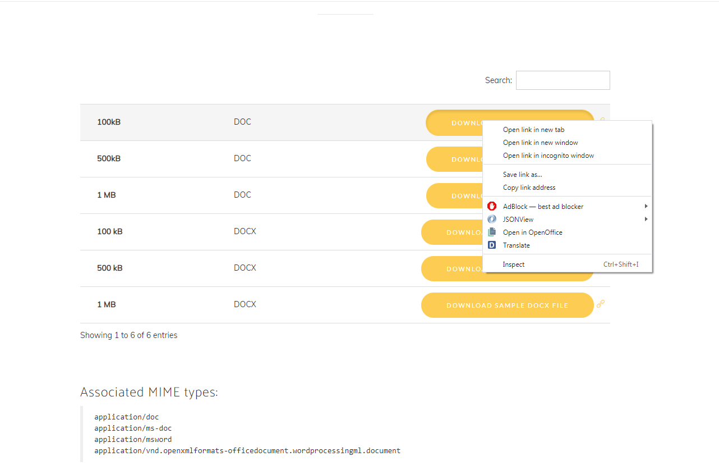Click the chain link icon on the 100kB DOC row
Viewport: 719px width, 470px height.
pyautogui.click(x=601, y=120)
